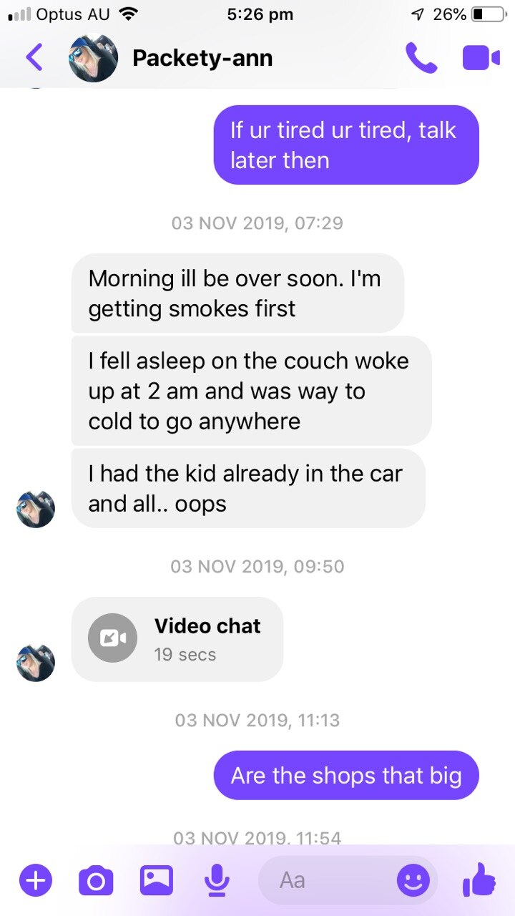The height and width of the screenshot is (916, 515).
Task: Tap sender avatar beside 'kid already in the car' message
Action: (x=36, y=510)
